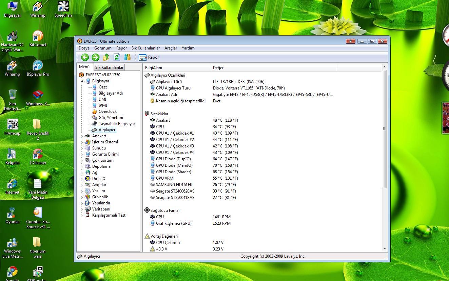The image size is (449, 281).
Task: Click the BilgiAlanı column header
Action: [x=177, y=68]
